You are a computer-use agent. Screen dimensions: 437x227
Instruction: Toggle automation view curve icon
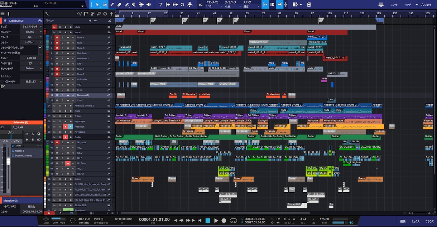tap(79, 14)
